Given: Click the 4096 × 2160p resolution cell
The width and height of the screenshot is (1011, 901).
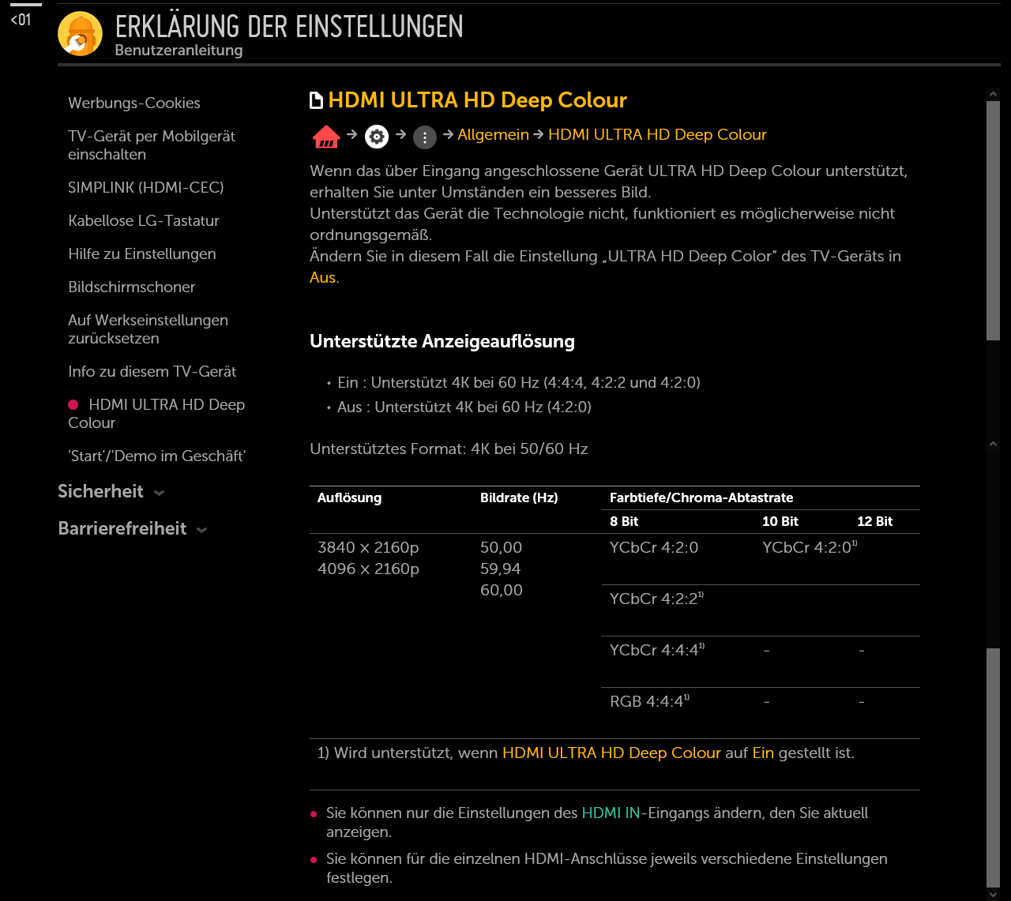Looking at the screenshot, I should (368, 569).
